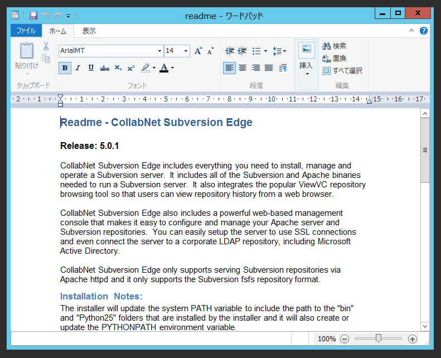Open the highlight color dropdown arrow

click(x=154, y=68)
